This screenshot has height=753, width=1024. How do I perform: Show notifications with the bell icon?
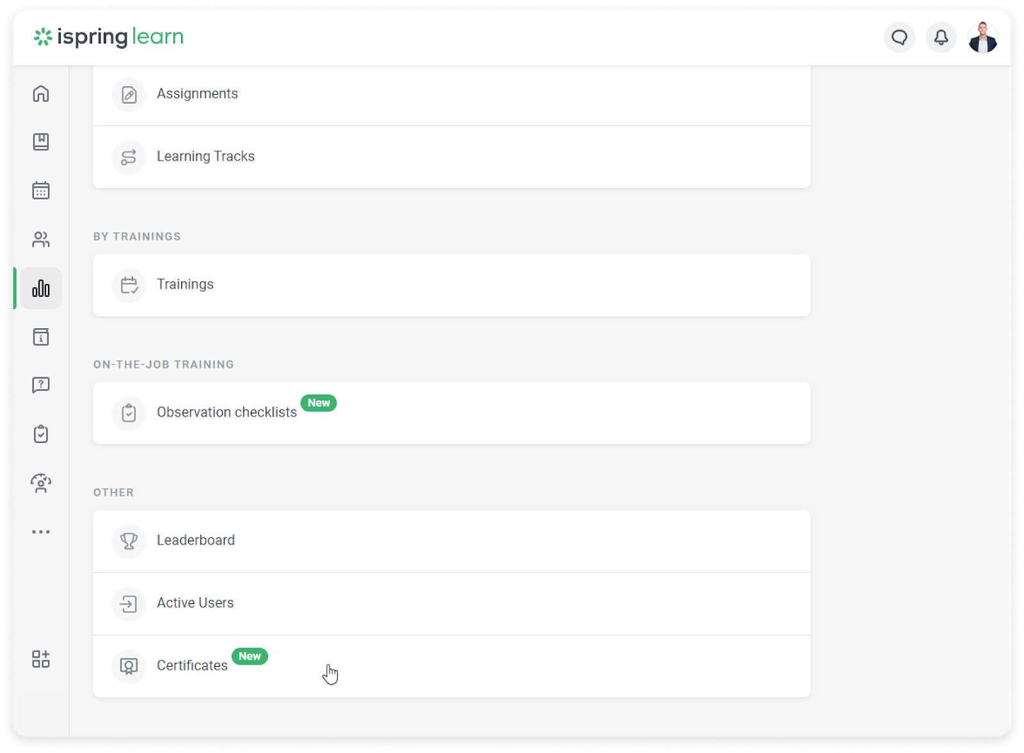pos(941,38)
